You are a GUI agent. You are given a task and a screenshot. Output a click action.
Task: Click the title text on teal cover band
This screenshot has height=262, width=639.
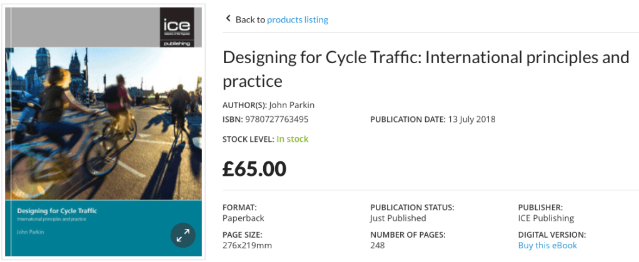coord(57,211)
